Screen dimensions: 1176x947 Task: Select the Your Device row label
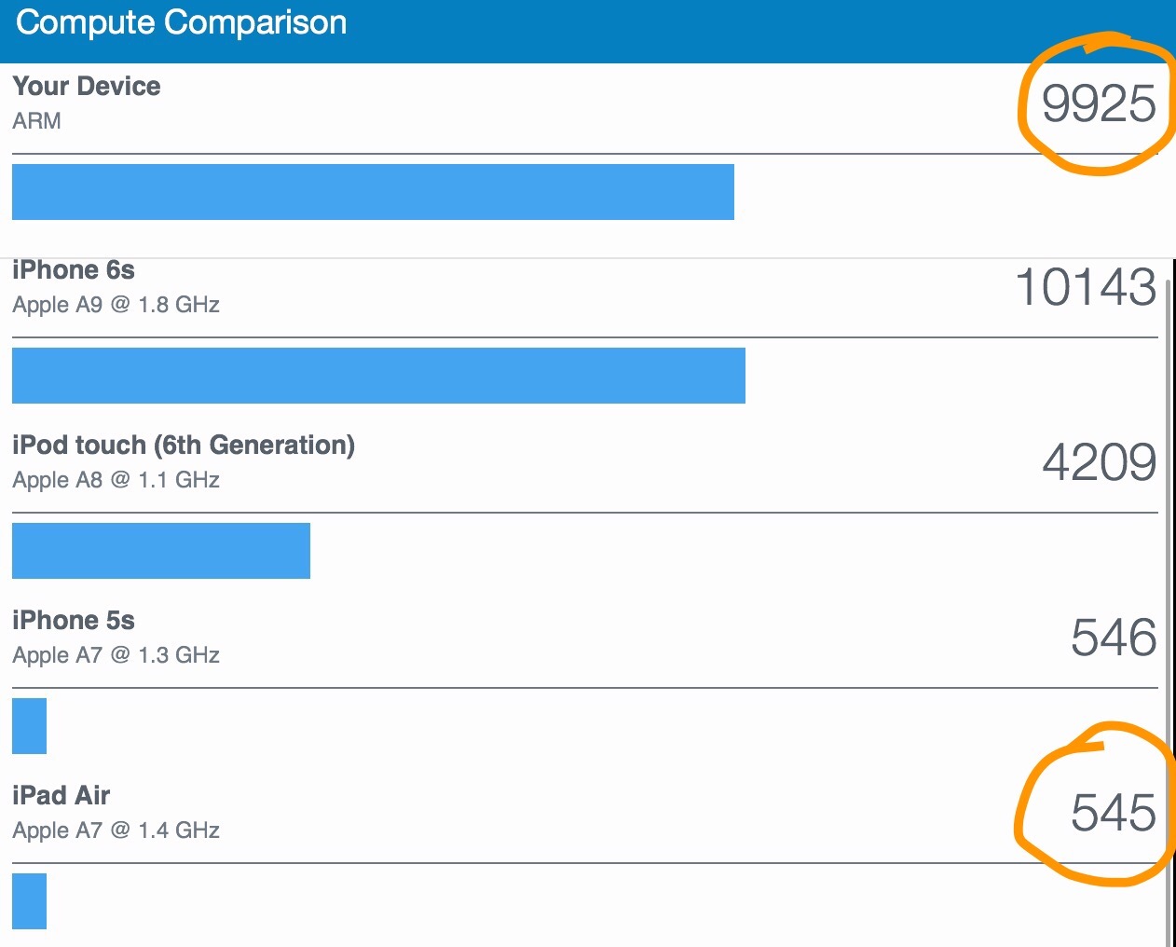pyautogui.click(x=87, y=86)
